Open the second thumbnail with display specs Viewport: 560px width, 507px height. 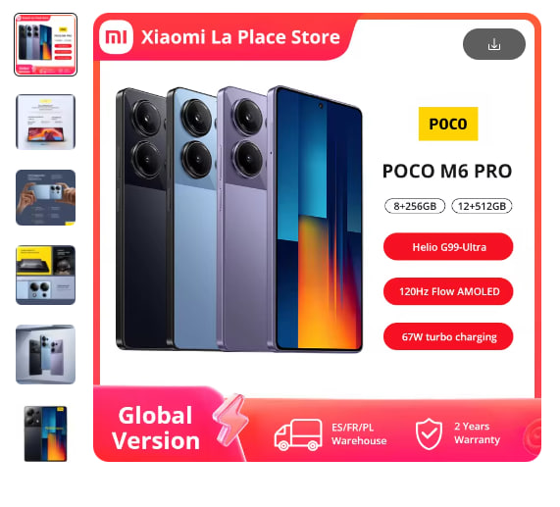point(45,122)
